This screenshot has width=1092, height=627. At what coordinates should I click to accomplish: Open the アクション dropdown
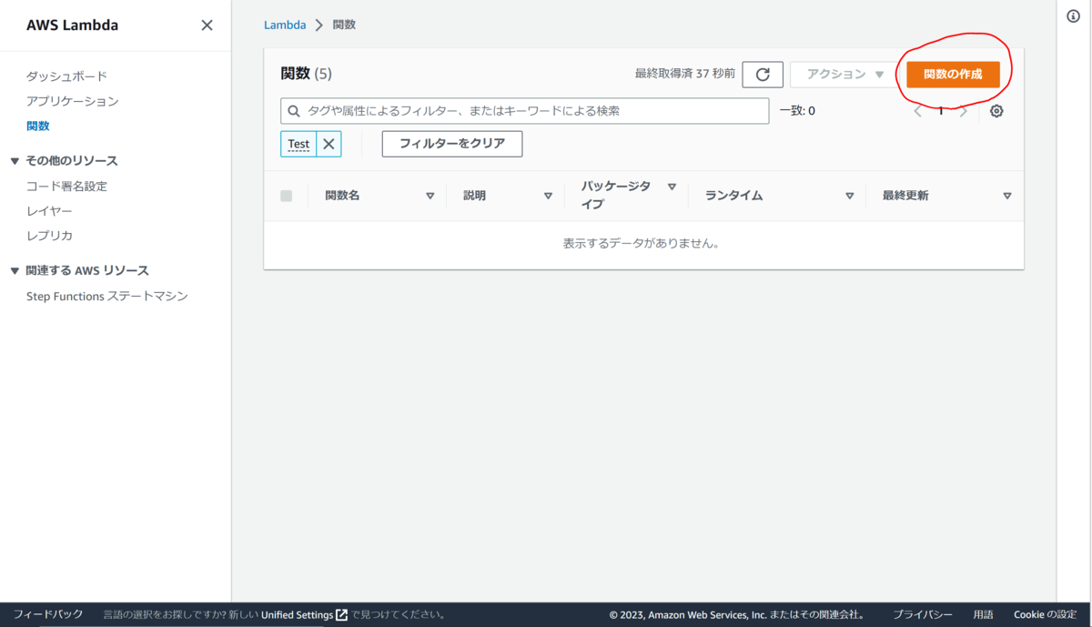pyautogui.click(x=844, y=75)
